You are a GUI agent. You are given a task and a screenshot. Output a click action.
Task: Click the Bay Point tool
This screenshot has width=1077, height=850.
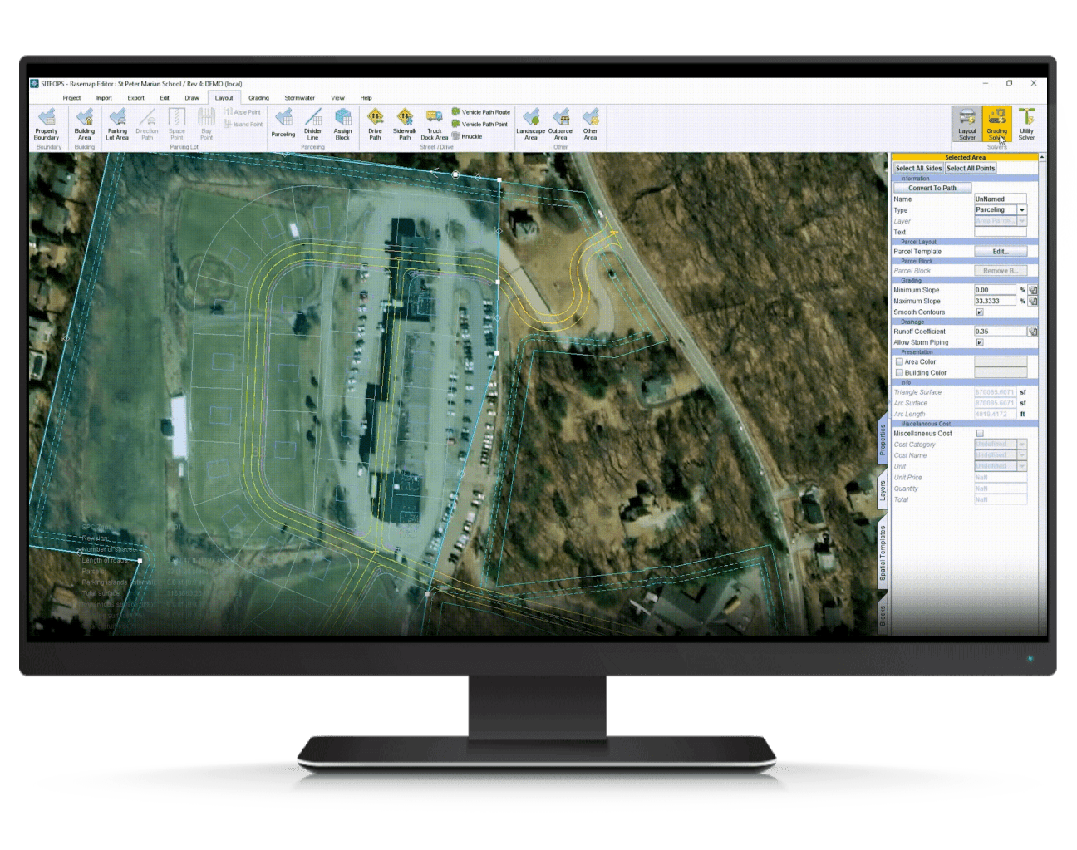coord(206,125)
